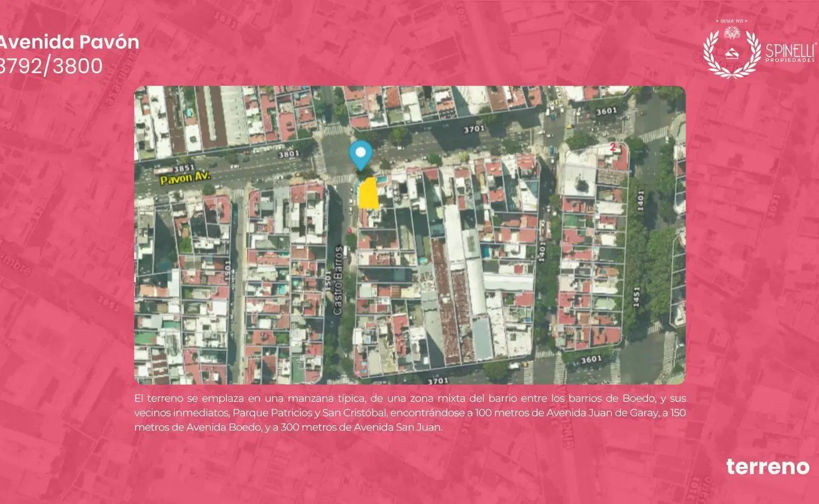The height and width of the screenshot is (504, 819).
Task: Click the '3851' block number on map
Action: point(184,167)
